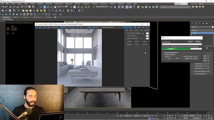Screen dimensions: 214x120
Task: Click the Play Animation button
Action: [x=170, y=116]
